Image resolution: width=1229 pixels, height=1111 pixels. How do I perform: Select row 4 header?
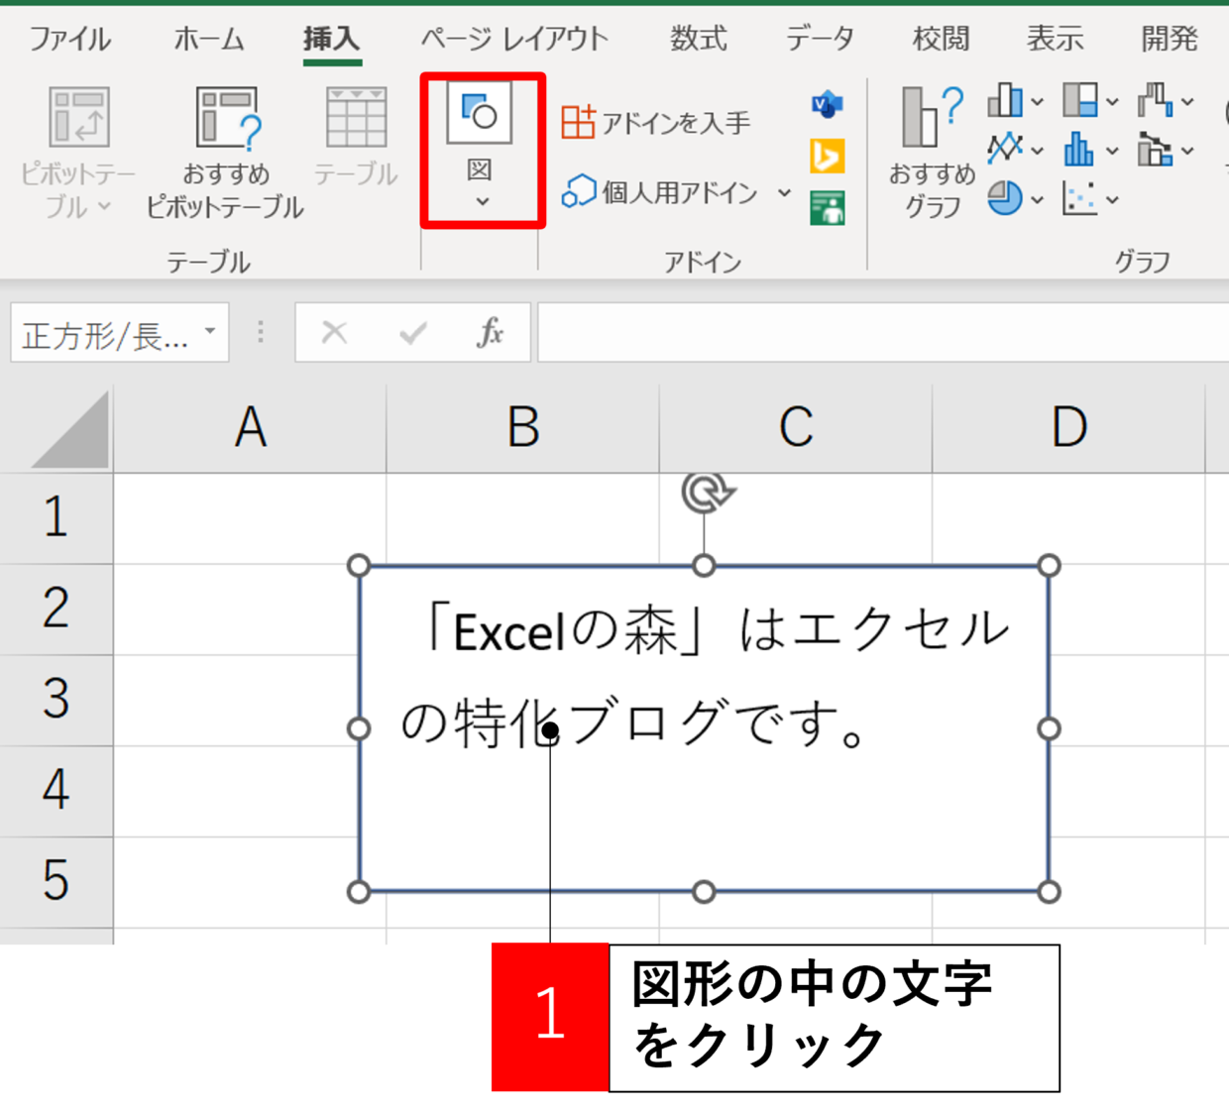[56, 790]
